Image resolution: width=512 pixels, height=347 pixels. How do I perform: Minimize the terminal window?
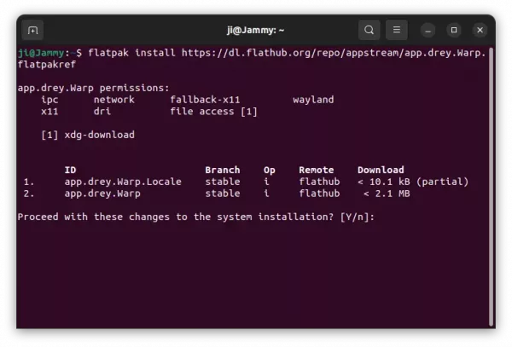point(428,31)
